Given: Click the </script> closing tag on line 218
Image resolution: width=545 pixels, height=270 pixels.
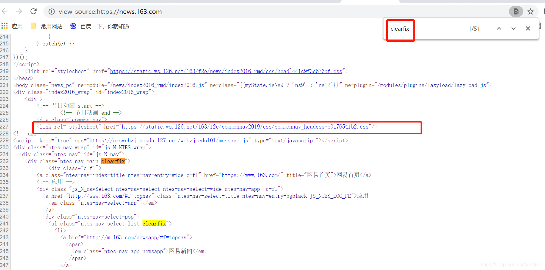Looking at the screenshot, I should click(26, 64).
